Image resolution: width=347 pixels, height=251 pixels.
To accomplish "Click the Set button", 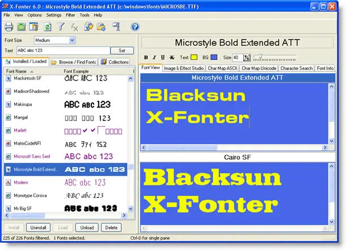I will tap(122, 51).
